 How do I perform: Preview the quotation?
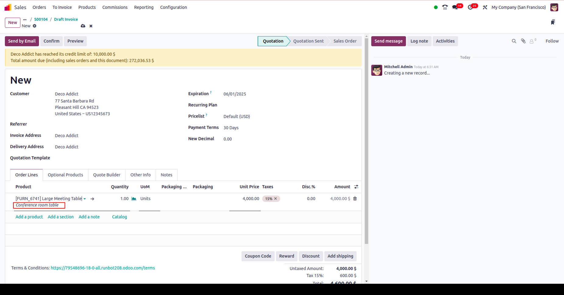pyautogui.click(x=75, y=41)
